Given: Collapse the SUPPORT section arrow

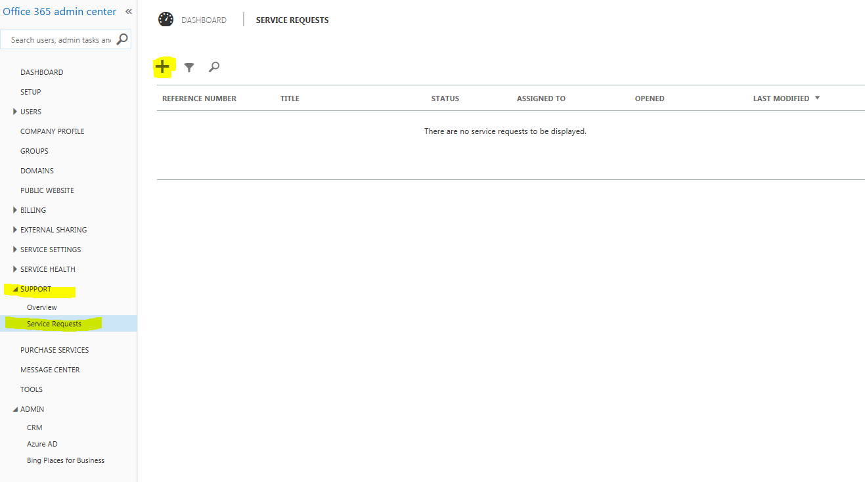Looking at the screenshot, I should tap(15, 289).
